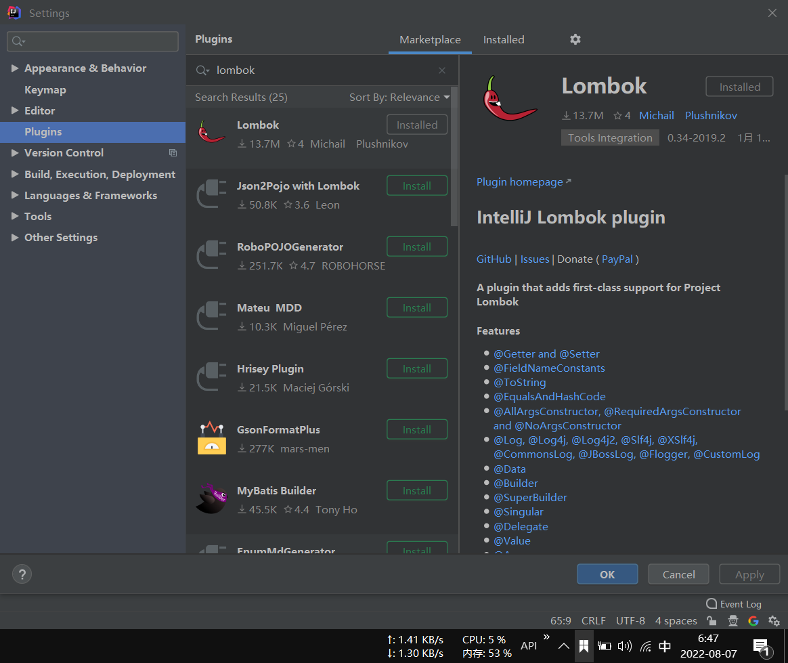This screenshot has width=788, height=663.
Task: Confirm settings with OK button
Action: click(607, 574)
